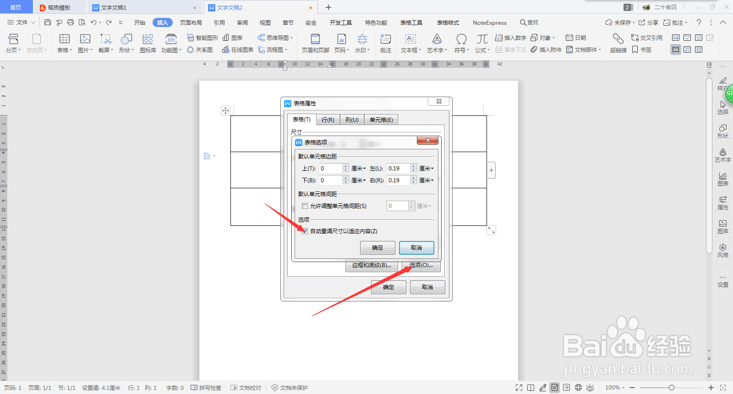This screenshot has height=394, width=733.
Task: Select the screenshot capture tool
Action: click(x=106, y=44)
